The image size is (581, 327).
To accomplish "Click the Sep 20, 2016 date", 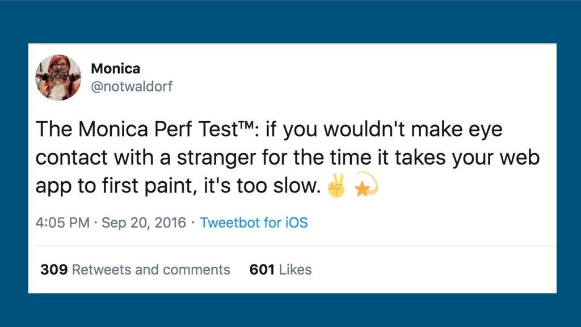I will click(144, 223).
